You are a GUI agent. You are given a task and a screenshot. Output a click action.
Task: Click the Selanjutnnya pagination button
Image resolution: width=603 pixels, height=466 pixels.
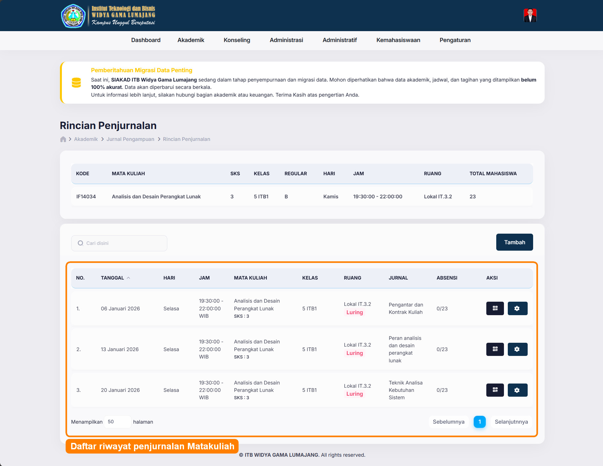[511, 422]
